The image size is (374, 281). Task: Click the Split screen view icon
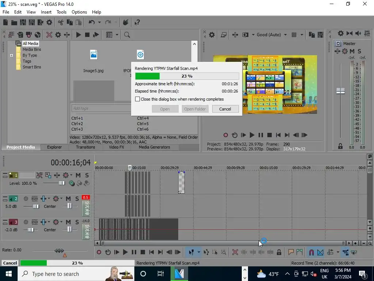coord(245,35)
